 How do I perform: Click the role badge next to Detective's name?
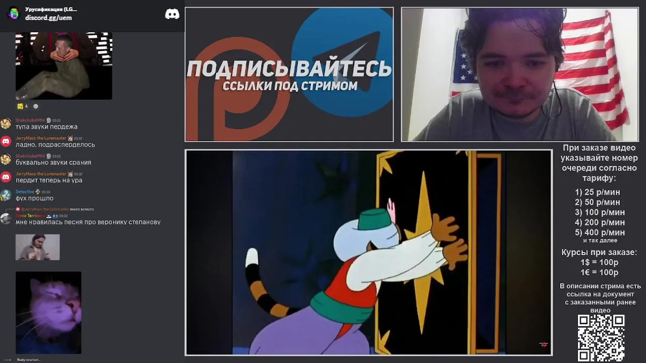(37, 192)
